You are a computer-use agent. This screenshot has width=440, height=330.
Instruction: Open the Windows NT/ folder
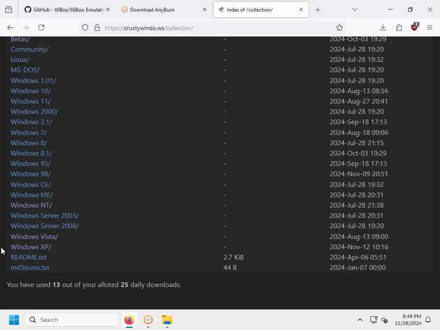pos(31,205)
